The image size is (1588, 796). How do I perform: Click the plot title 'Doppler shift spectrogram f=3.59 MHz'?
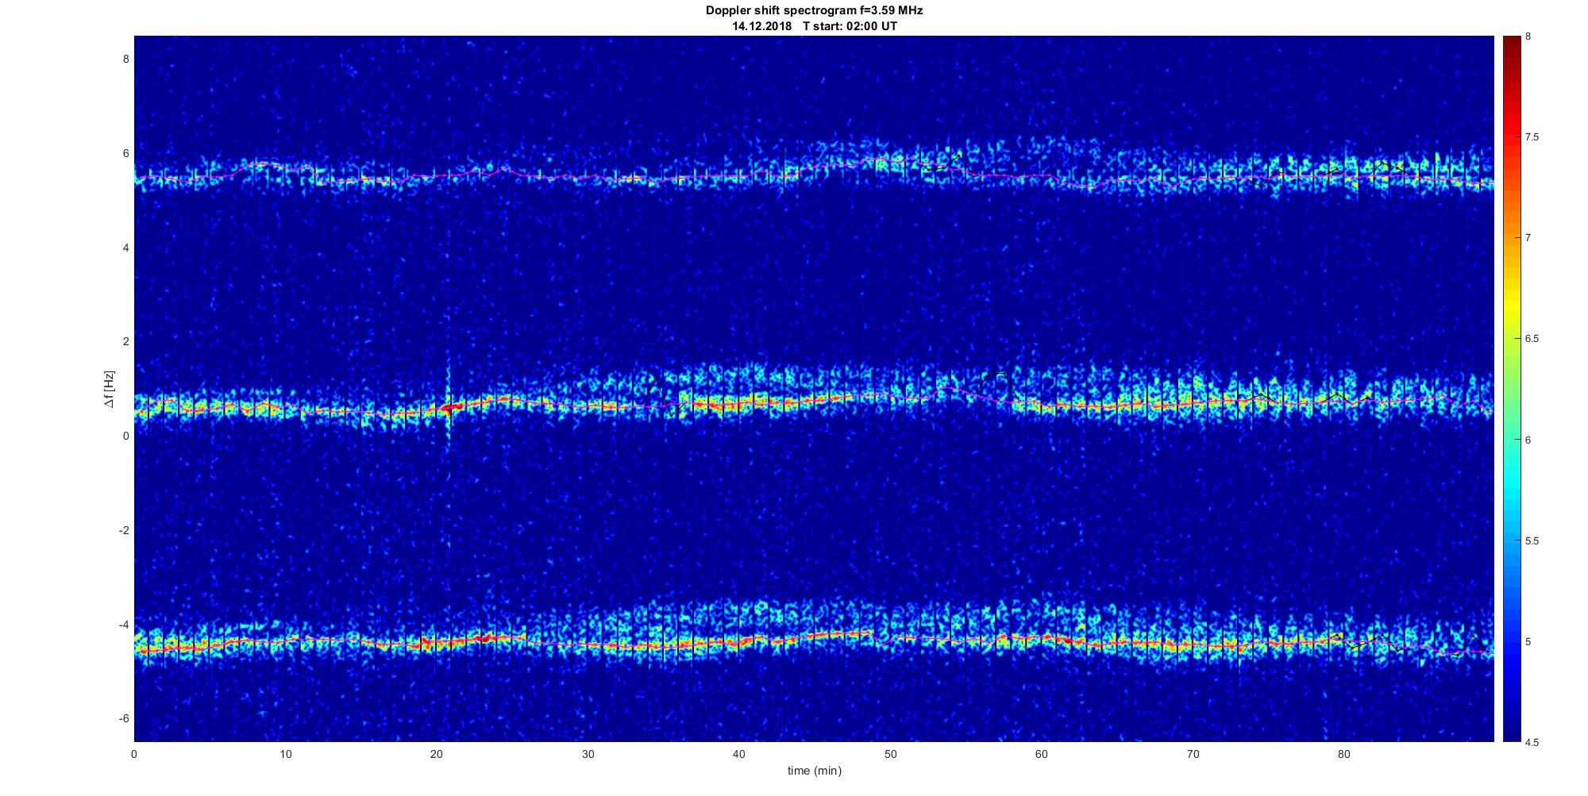pyautogui.click(x=814, y=11)
